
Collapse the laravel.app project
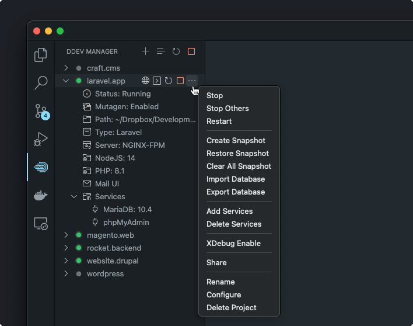66,81
